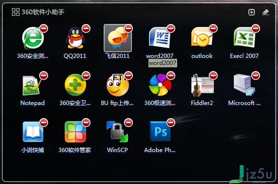Remove the 360极速浏览器 shortcut via its minus badge
This screenshot has height=184, width=278.
pyautogui.click(x=171, y=76)
